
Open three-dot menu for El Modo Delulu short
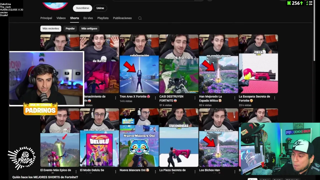[x=115, y=171]
